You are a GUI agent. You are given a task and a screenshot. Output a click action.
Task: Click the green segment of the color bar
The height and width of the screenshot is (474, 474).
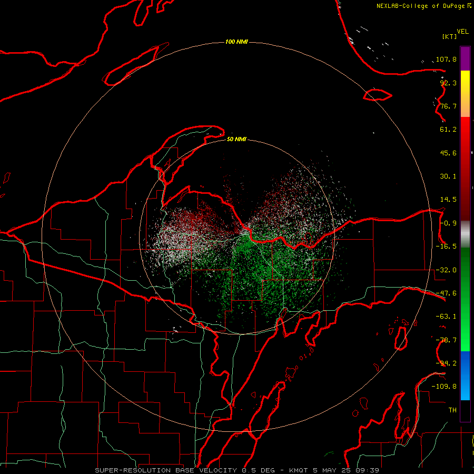[465, 299]
